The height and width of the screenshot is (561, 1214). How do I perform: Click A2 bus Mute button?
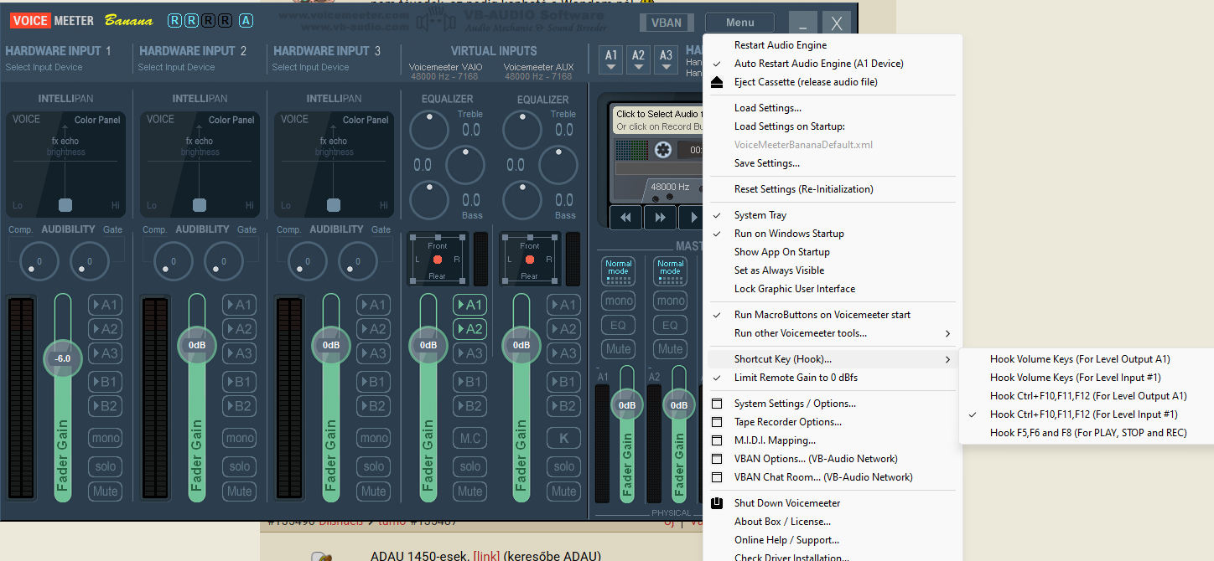coord(671,349)
